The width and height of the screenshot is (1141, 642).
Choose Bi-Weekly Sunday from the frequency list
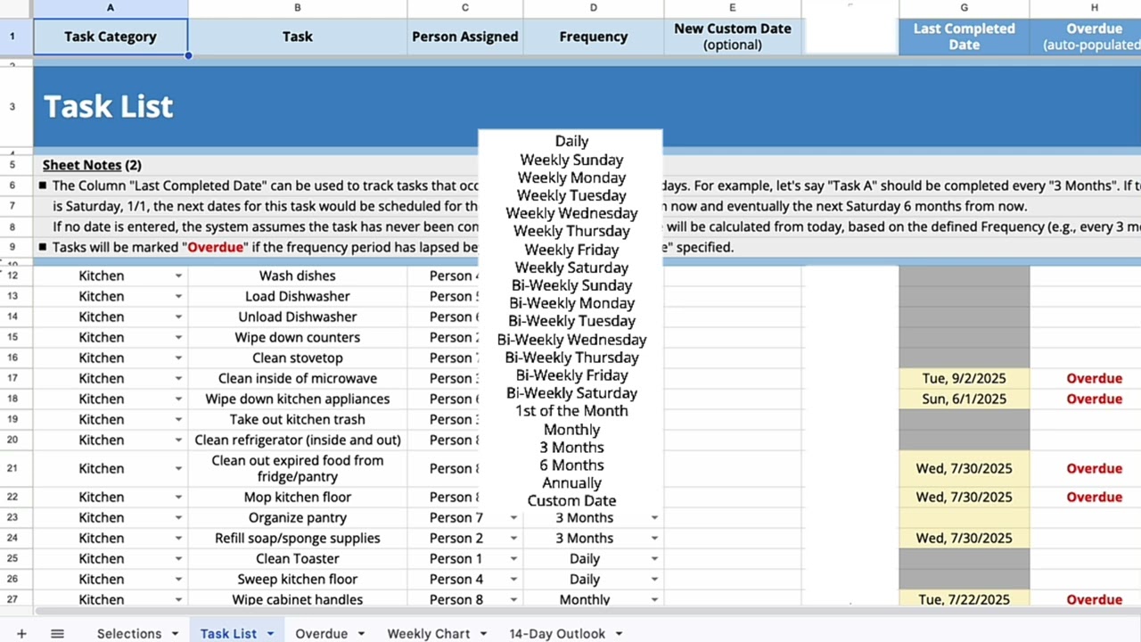pyautogui.click(x=571, y=285)
